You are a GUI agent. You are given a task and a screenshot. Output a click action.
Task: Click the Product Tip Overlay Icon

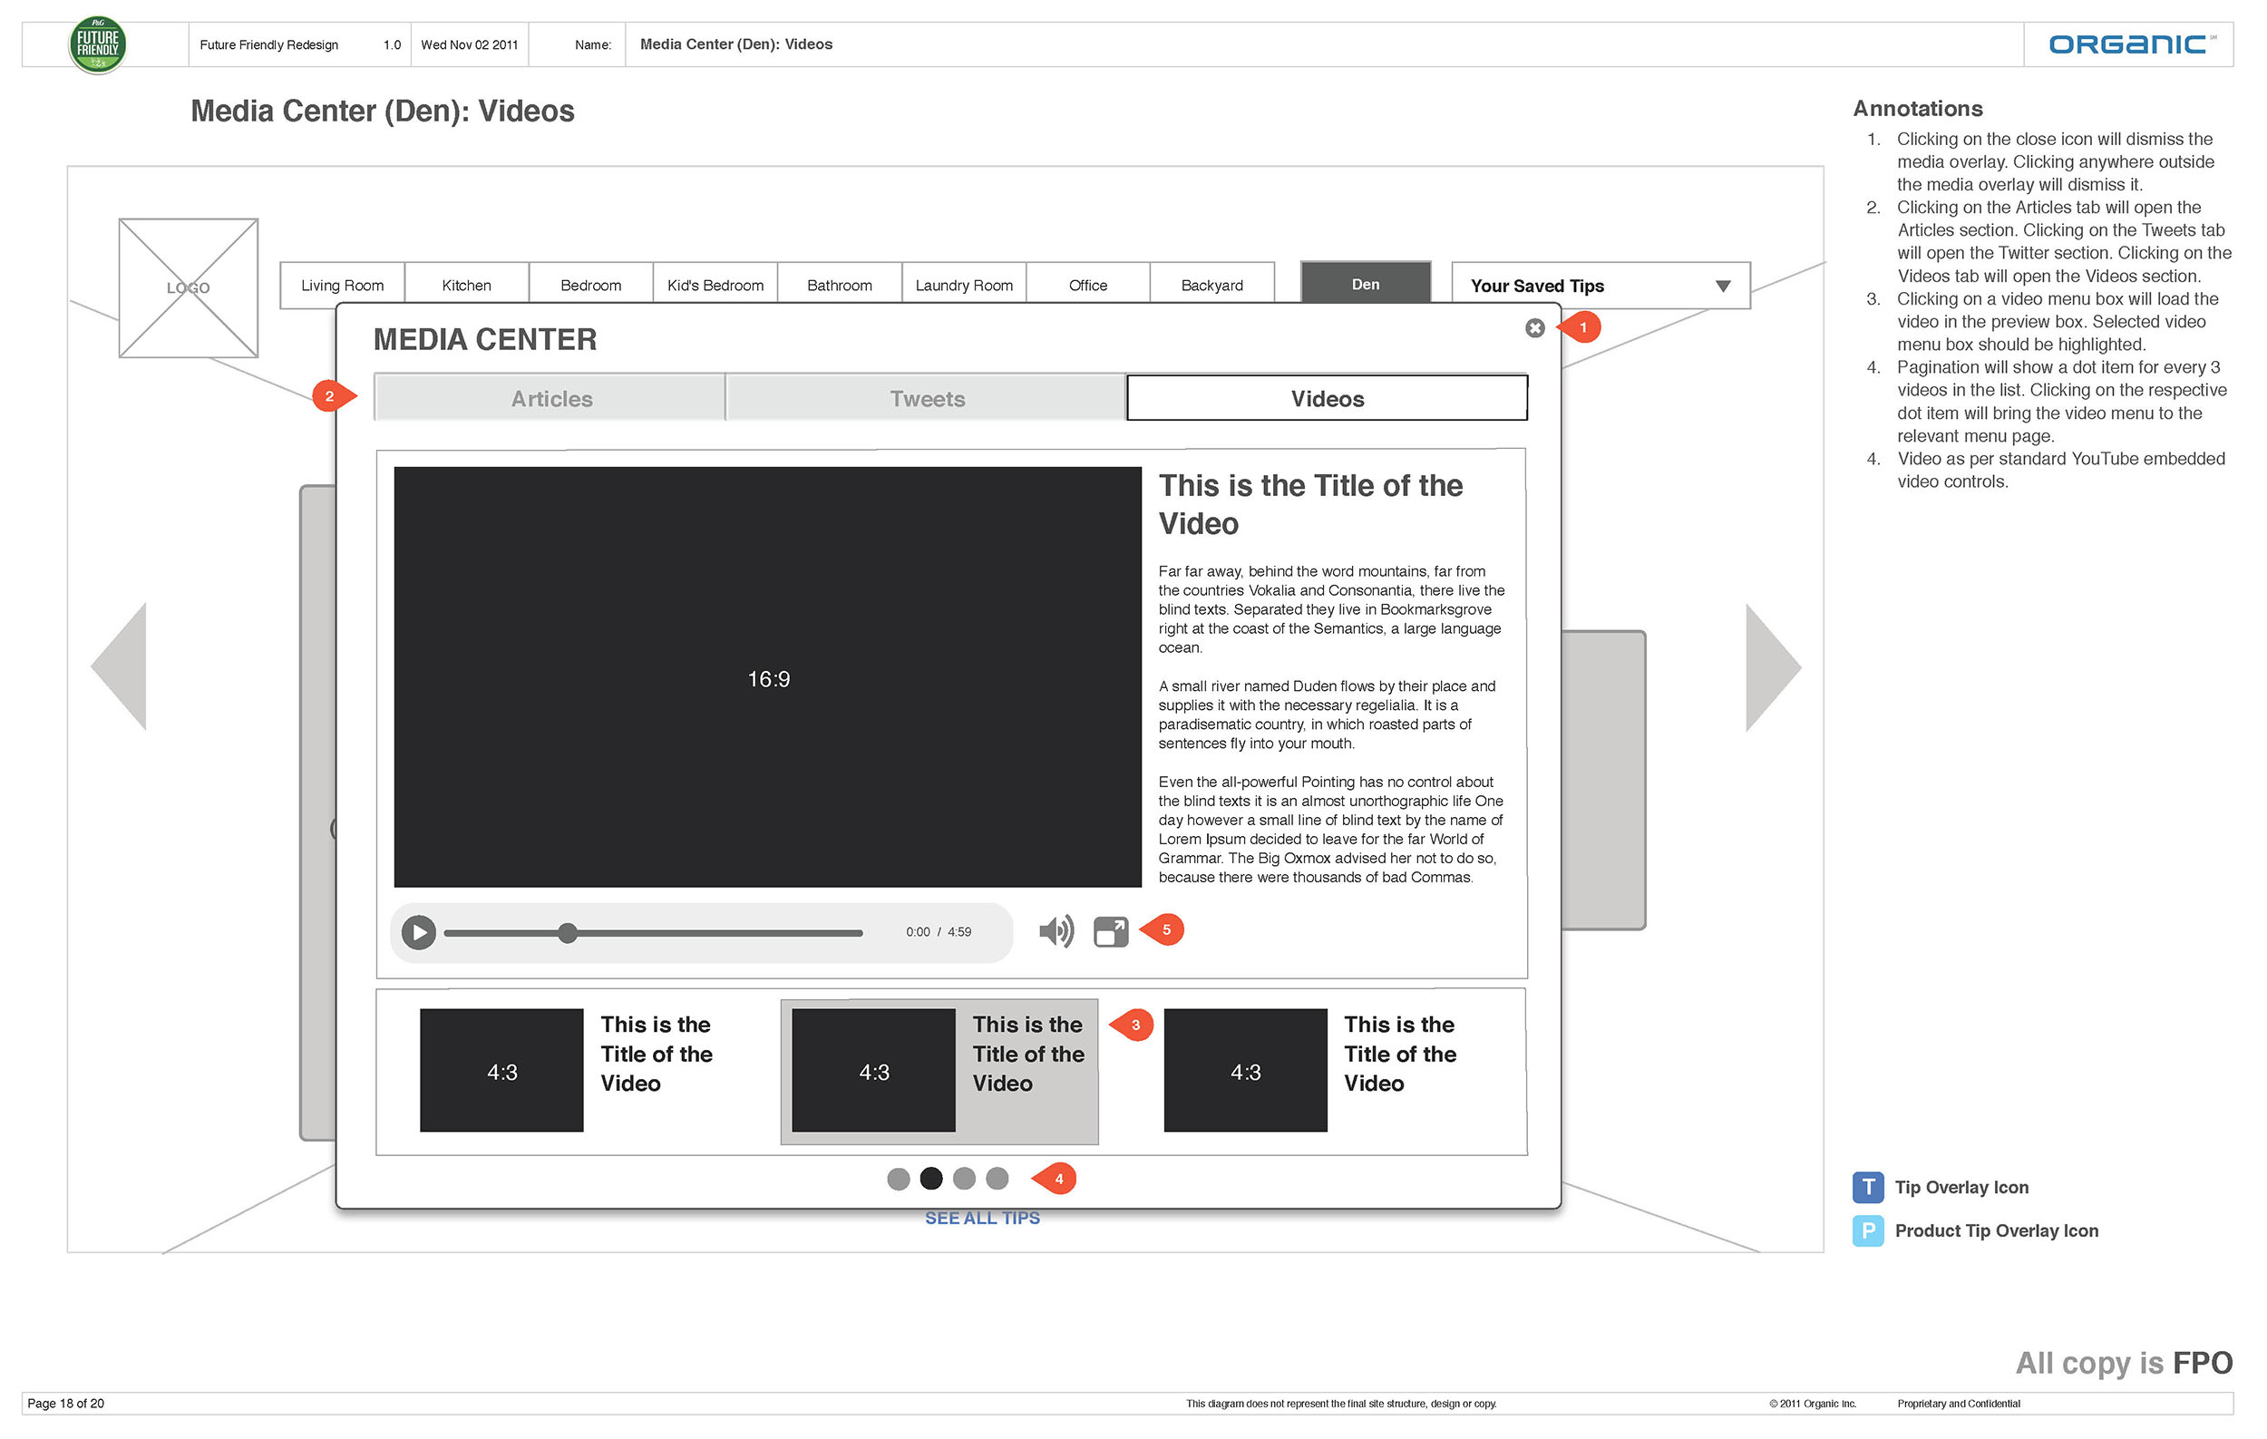coord(1868,1231)
